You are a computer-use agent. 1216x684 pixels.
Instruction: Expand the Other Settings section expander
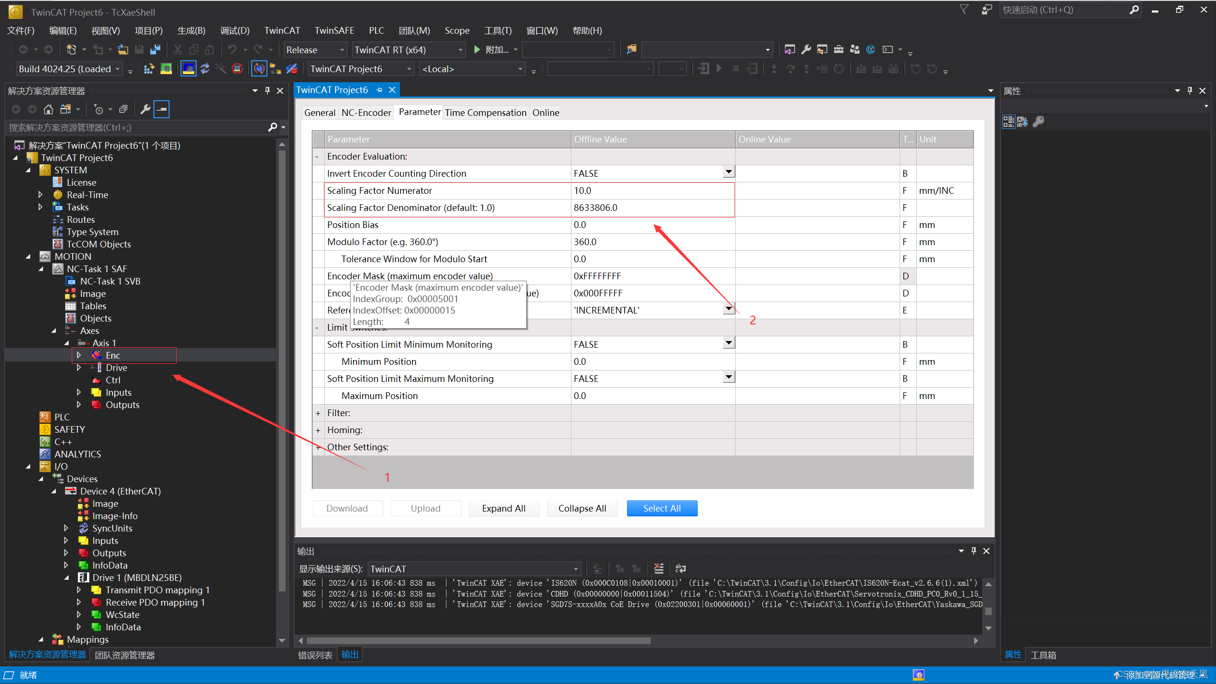pyautogui.click(x=319, y=446)
